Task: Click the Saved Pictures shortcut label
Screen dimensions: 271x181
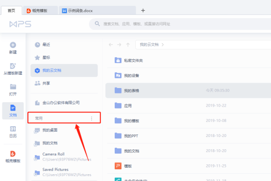Action: pyautogui.click(x=55, y=169)
